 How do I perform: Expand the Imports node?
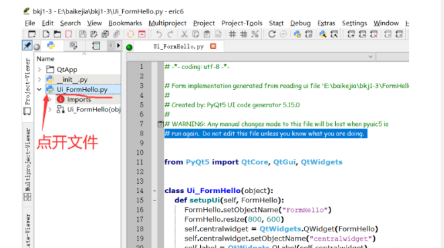pos(50,99)
